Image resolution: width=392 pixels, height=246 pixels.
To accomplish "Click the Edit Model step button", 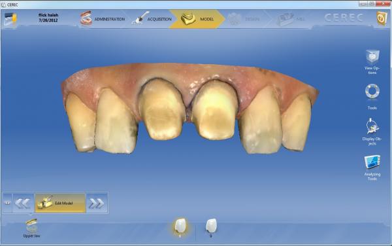I will 60,203.
